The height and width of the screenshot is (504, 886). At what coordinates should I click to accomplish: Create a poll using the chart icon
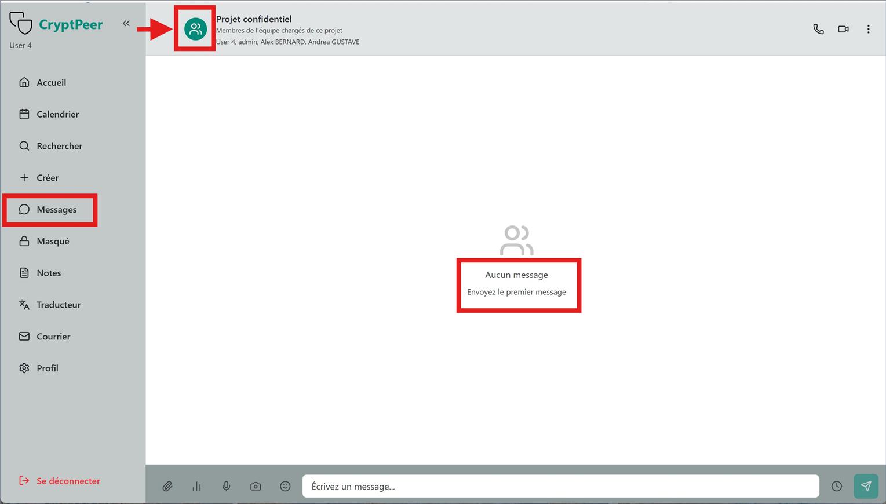coord(197,486)
